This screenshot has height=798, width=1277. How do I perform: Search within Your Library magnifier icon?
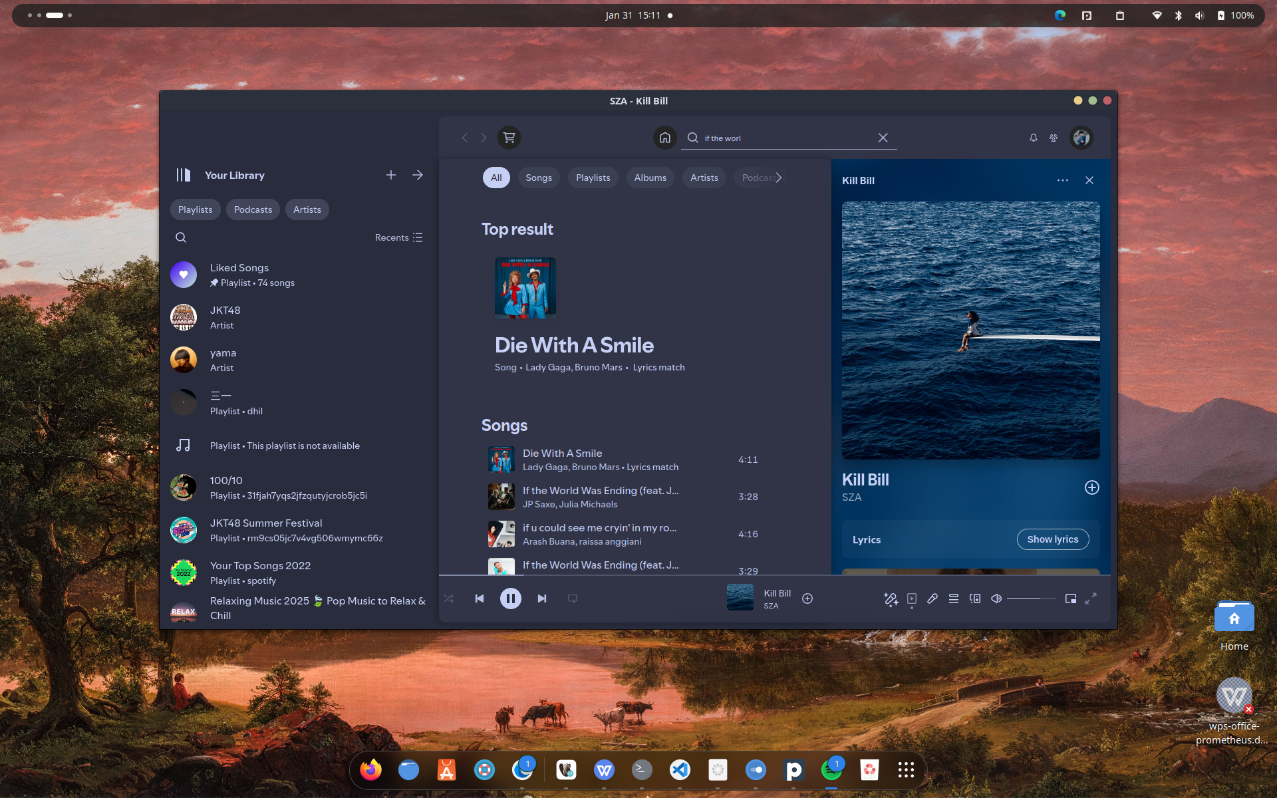(x=181, y=237)
